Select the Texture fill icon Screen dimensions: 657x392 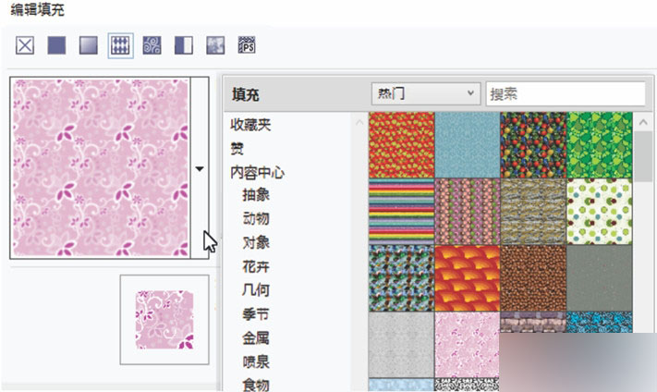(x=215, y=45)
